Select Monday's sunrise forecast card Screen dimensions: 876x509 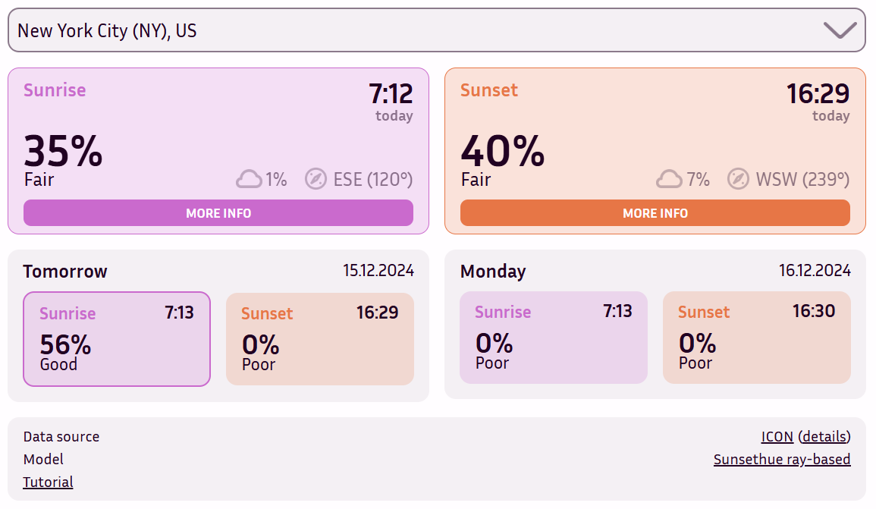pyautogui.click(x=554, y=338)
